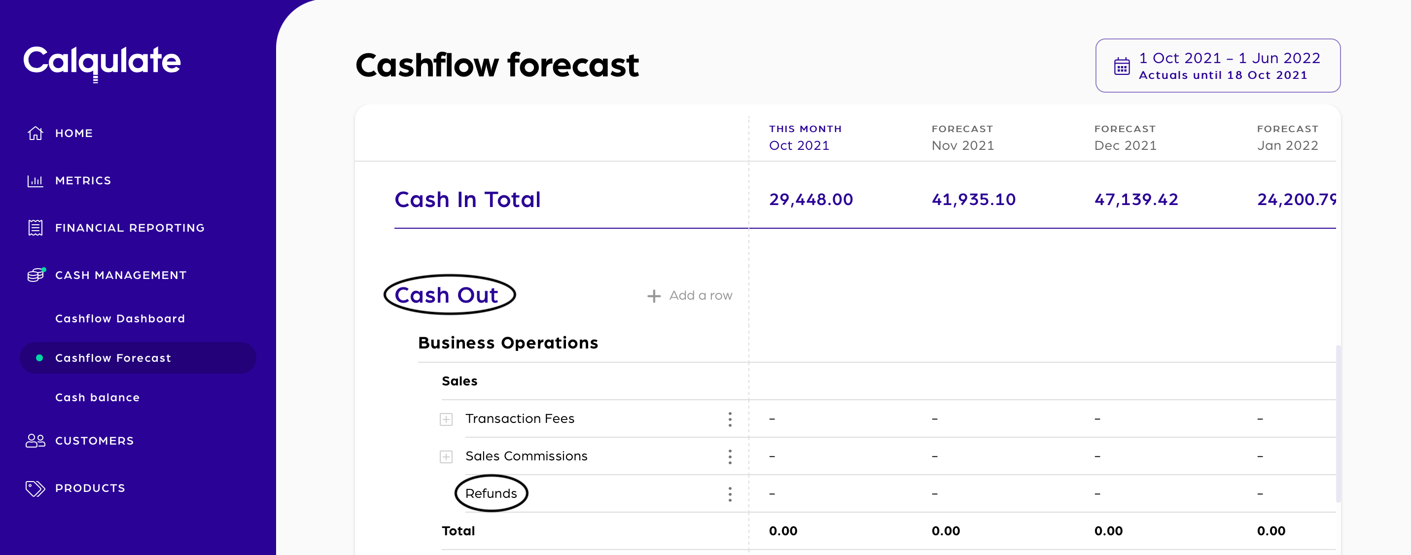Open Transaction Fees three-dot menu

(x=730, y=419)
